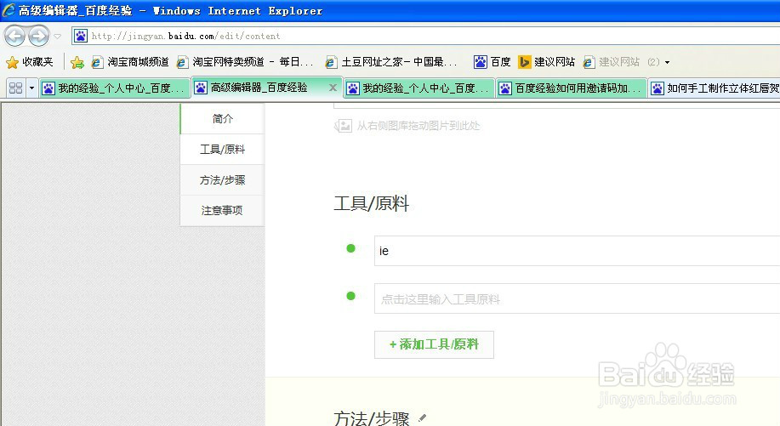Click the image placeholder icon in 简介

[x=344, y=126]
